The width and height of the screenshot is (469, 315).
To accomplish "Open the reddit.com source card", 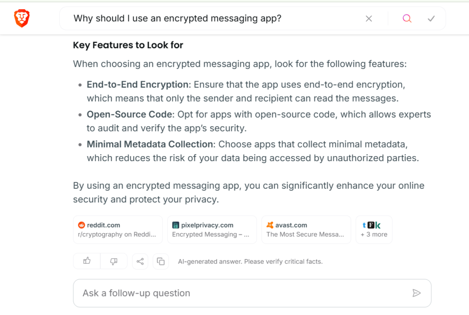I will (118, 229).
